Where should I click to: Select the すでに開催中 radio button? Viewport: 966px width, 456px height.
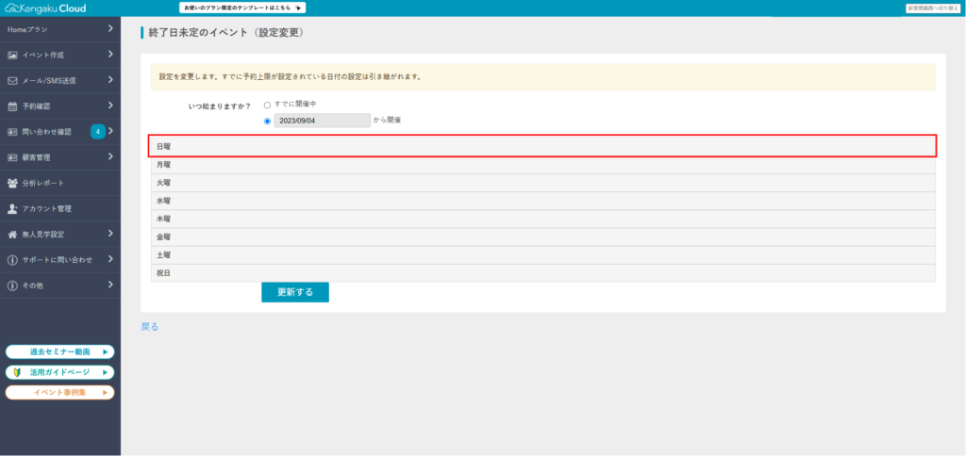[x=267, y=106]
